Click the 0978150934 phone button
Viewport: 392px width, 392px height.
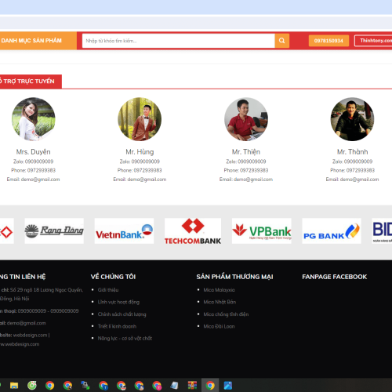pyautogui.click(x=328, y=41)
